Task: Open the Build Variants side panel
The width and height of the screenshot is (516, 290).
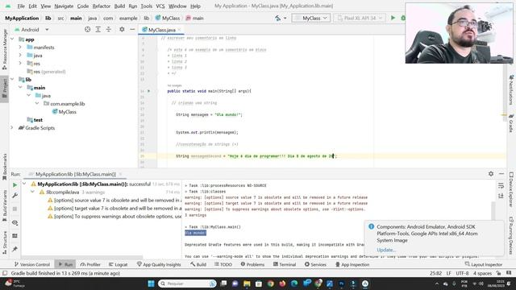Action: click(5, 206)
